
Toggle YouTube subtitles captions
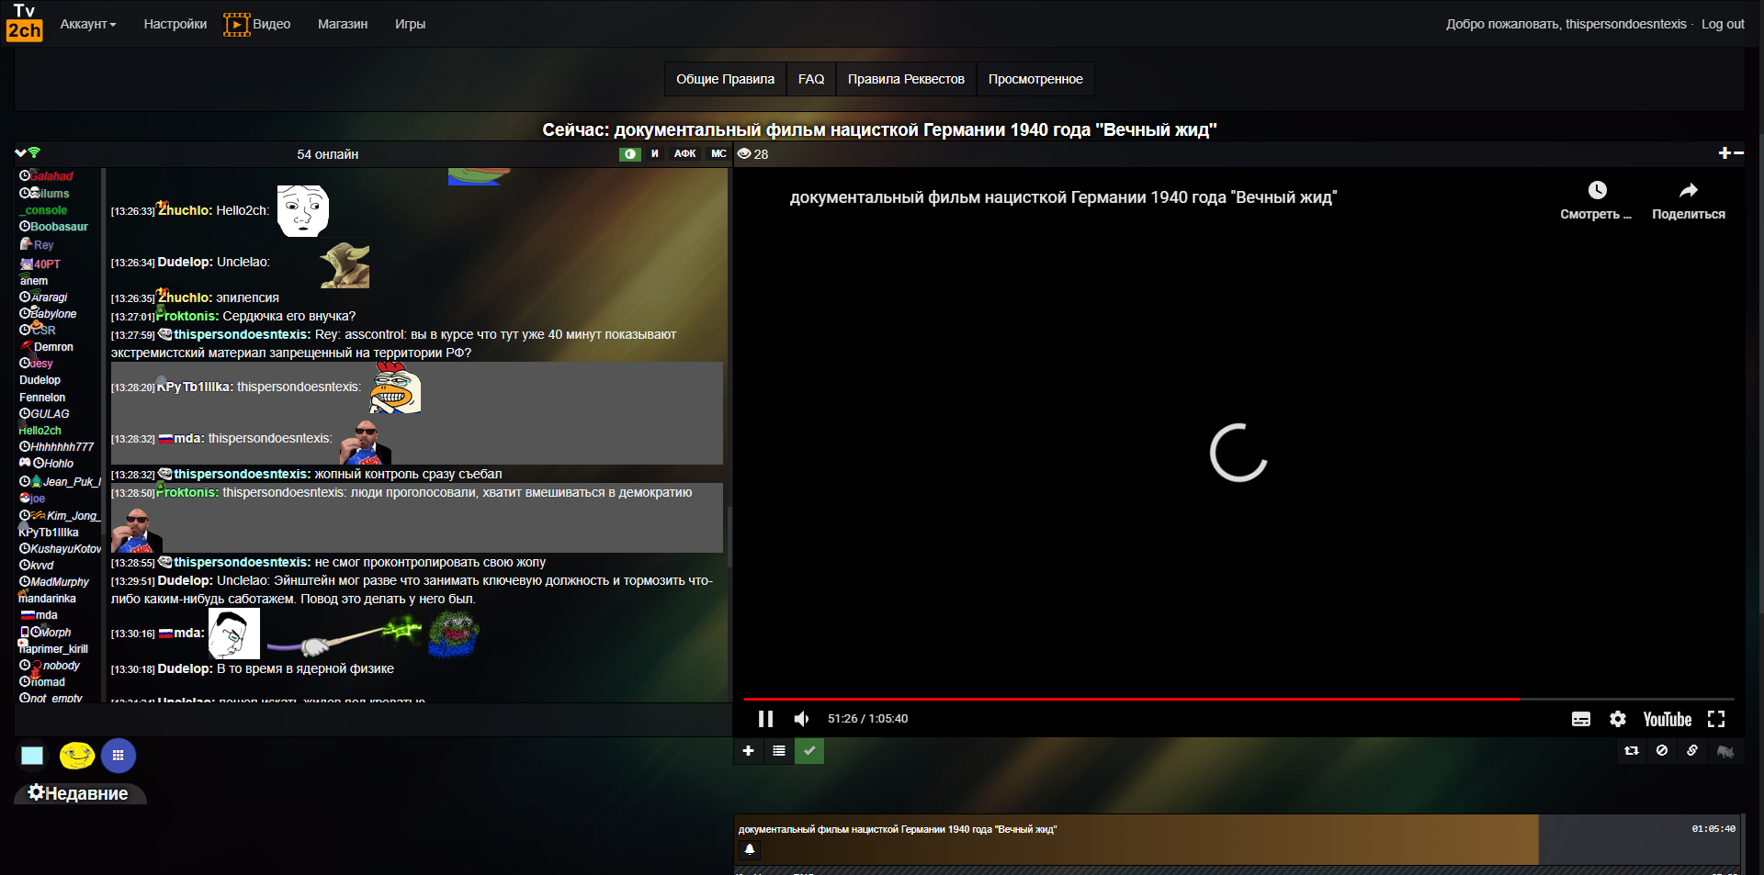[x=1581, y=719]
